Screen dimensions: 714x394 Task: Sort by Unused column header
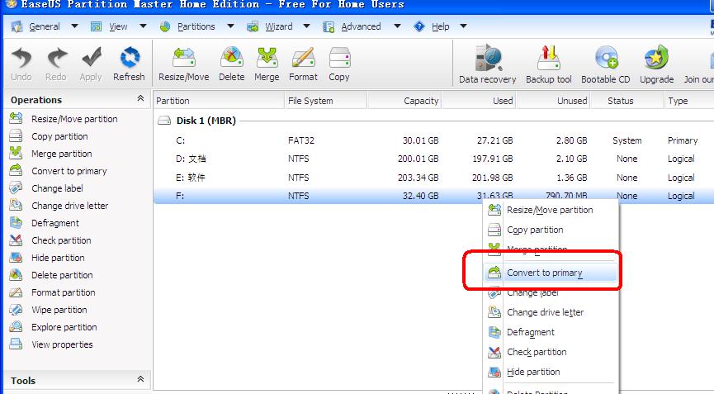coord(553,101)
